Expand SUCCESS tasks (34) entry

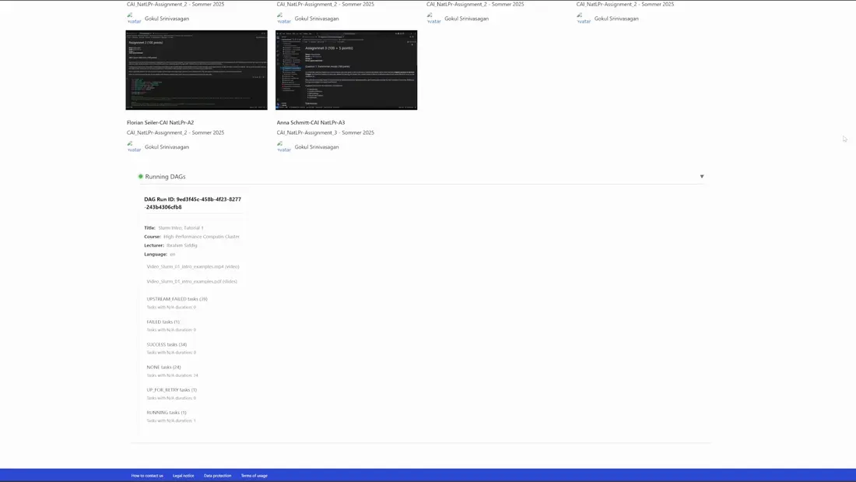(167, 344)
